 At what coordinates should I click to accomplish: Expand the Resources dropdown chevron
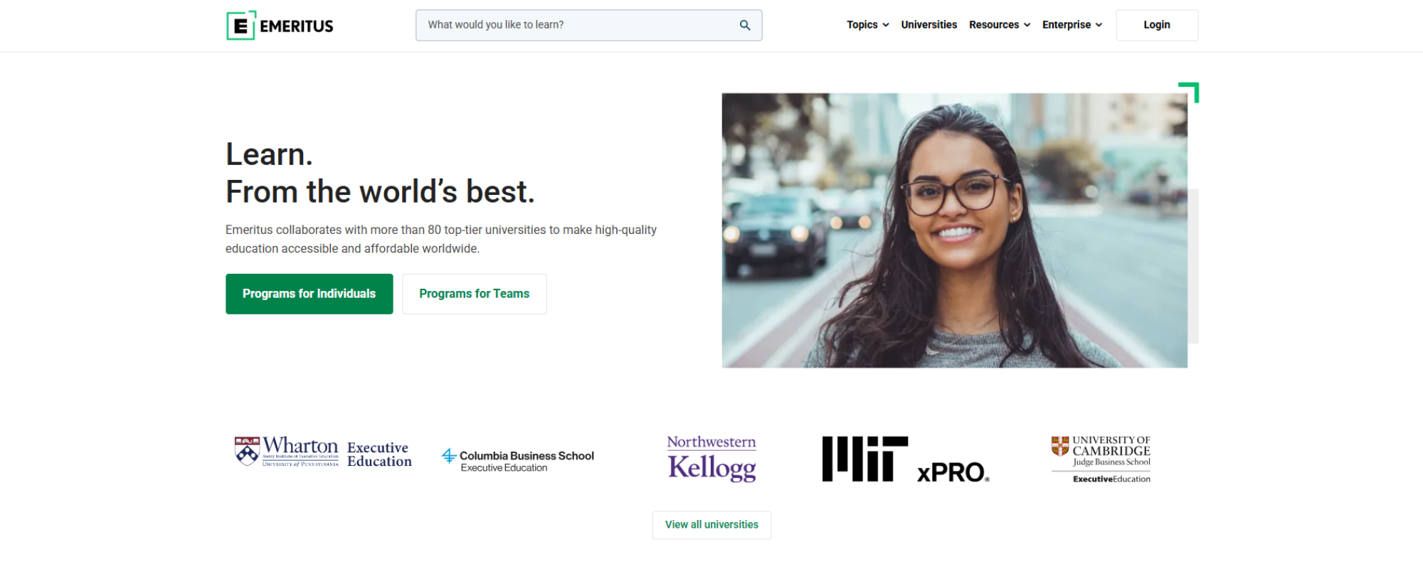click(1027, 25)
